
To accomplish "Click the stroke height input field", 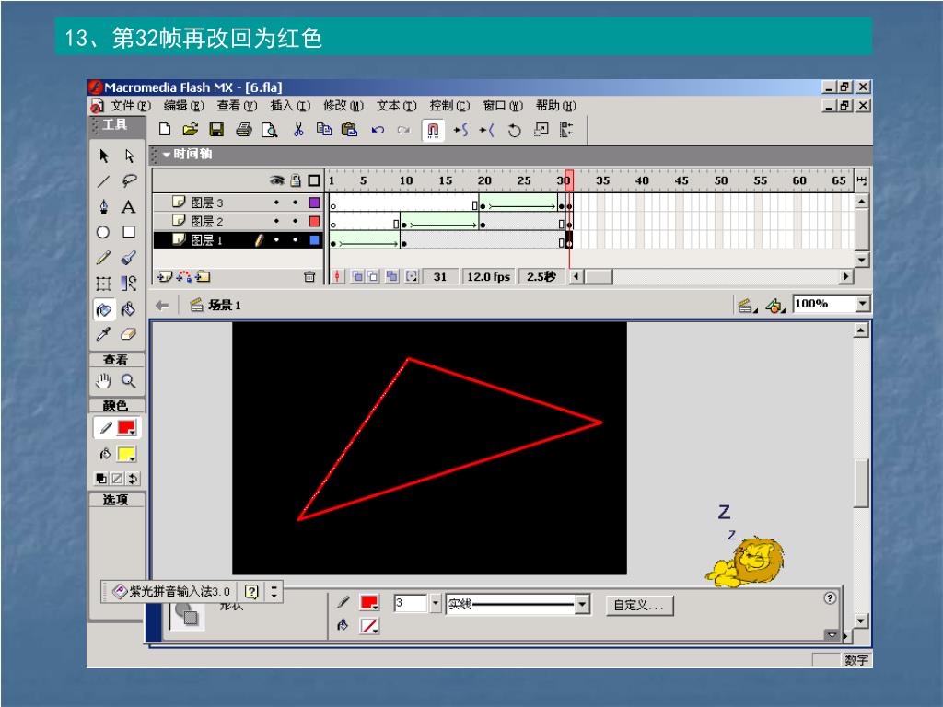I will [x=410, y=603].
